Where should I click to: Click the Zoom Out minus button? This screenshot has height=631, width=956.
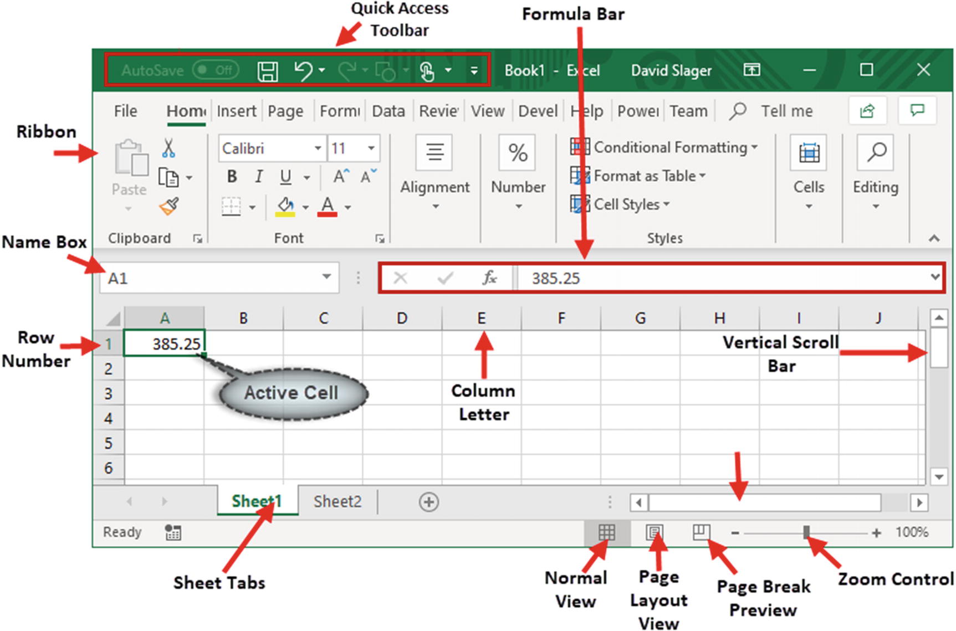(735, 533)
